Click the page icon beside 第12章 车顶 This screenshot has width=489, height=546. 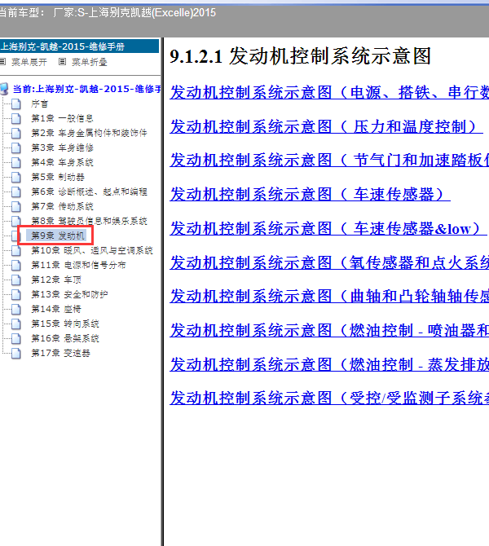15,280
